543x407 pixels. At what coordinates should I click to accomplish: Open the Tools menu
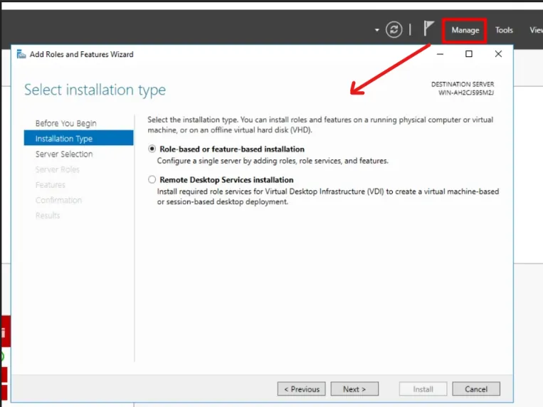pyautogui.click(x=504, y=30)
